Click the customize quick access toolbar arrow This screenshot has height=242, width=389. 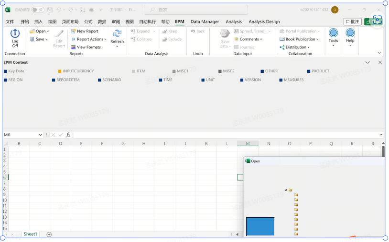pyautogui.click(x=100, y=10)
